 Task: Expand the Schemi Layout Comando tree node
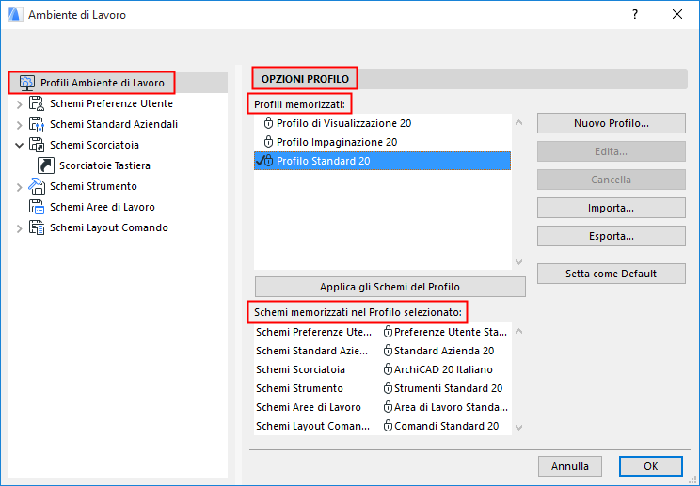(19, 227)
